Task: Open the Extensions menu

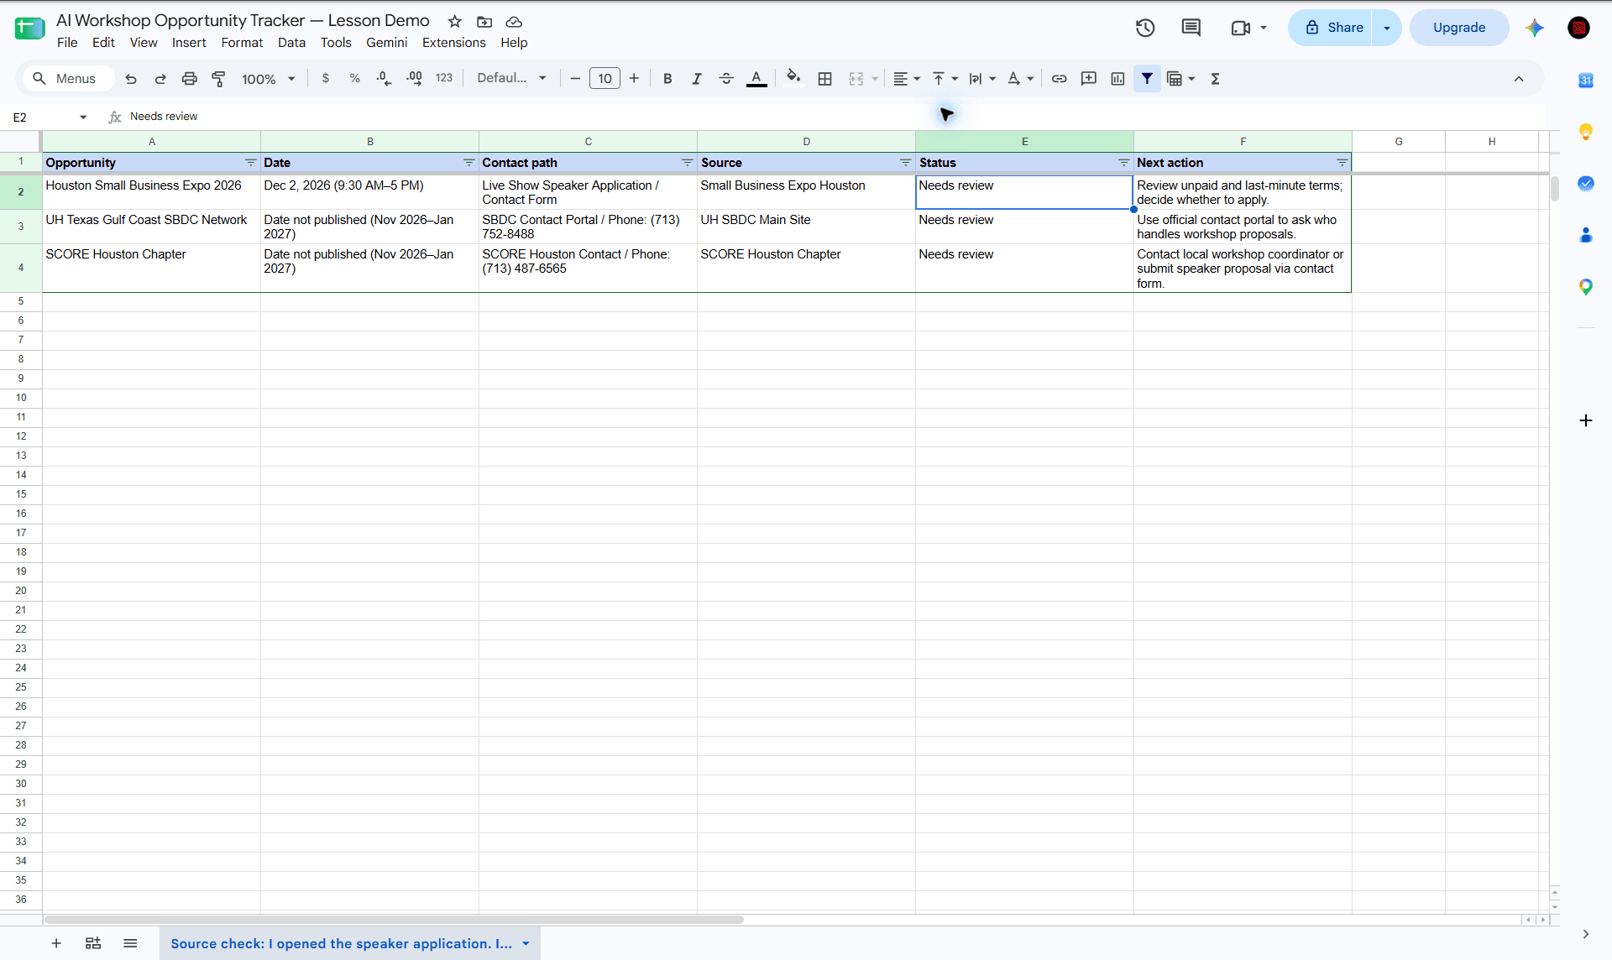Action: tap(453, 43)
